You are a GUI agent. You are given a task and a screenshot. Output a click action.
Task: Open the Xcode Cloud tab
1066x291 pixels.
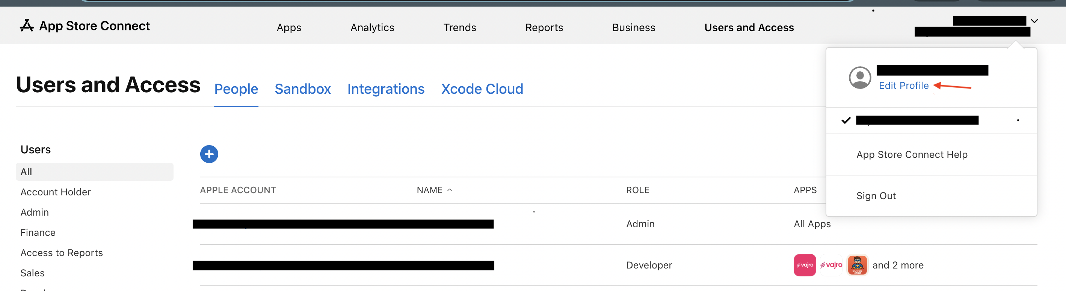point(482,89)
